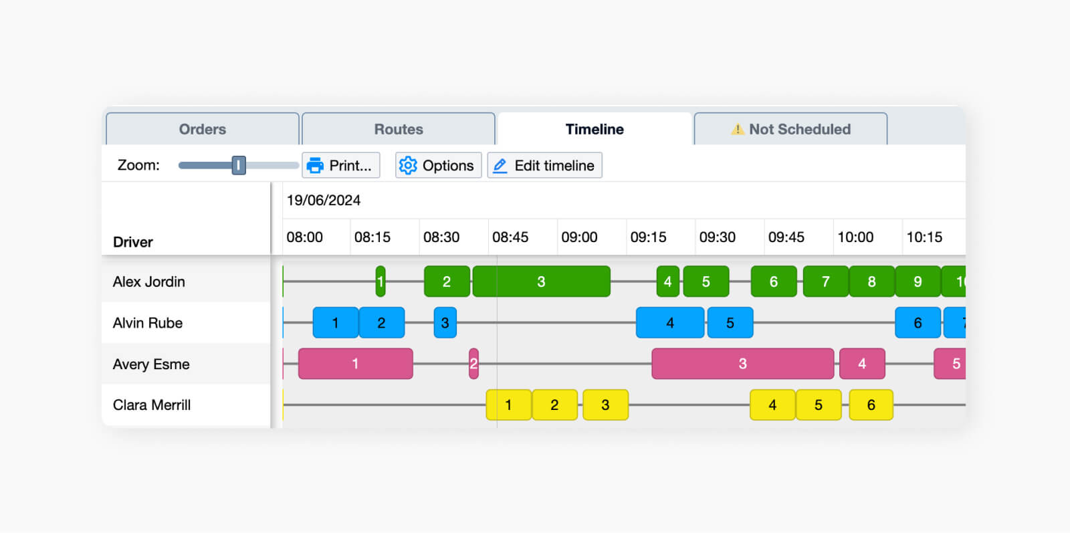Click stop 1 on Avery Esme's route

click(355, 364)
